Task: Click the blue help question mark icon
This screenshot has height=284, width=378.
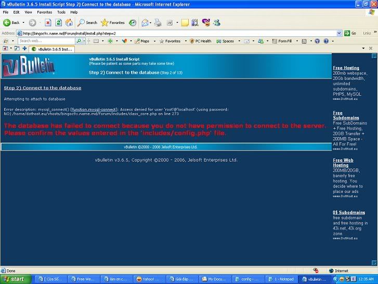Action: [x=326, y=41]
